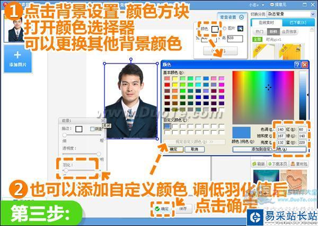Viewport: 318px width, 226px height.
Task: Open the 描边 stroke color square
Action: pos(78,129)
